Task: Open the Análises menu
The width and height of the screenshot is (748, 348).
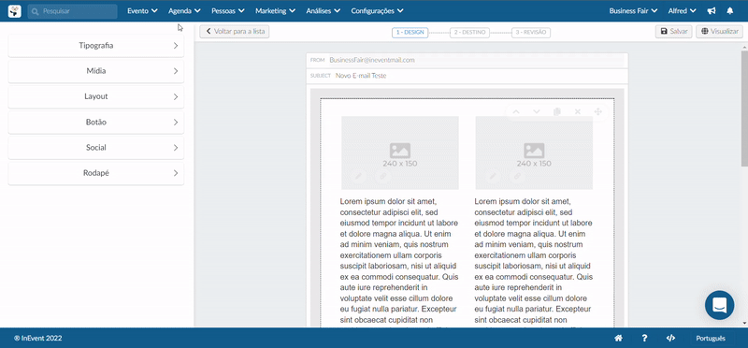Action: 323,11
